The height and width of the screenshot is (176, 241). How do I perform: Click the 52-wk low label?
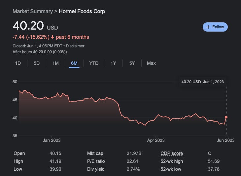click(171, 169)
